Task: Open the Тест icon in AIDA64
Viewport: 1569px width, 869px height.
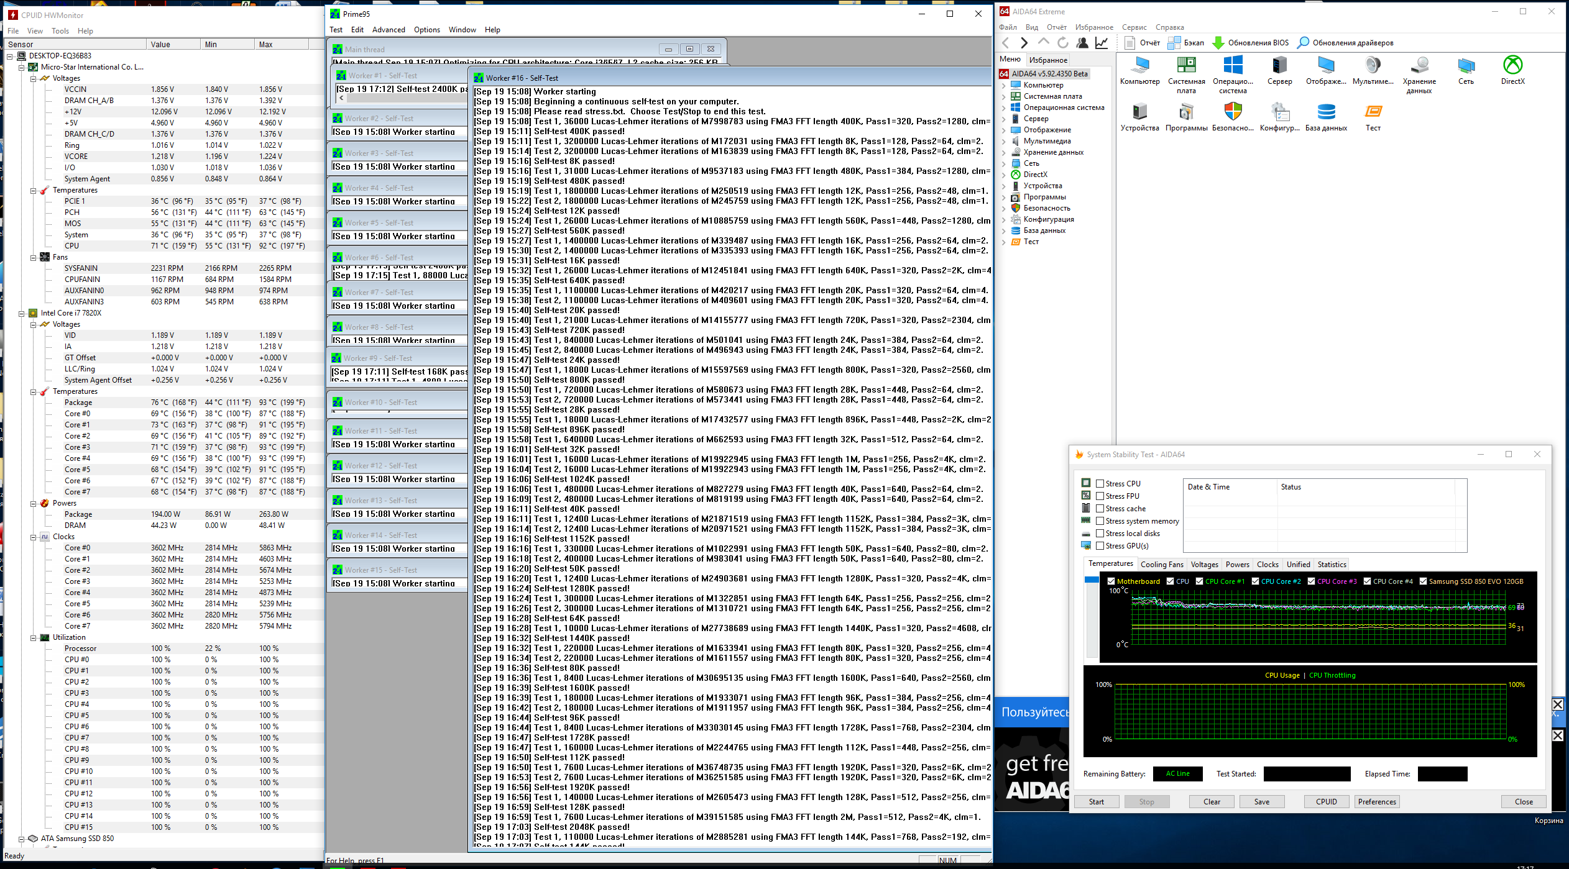Action: point(1373,112)
